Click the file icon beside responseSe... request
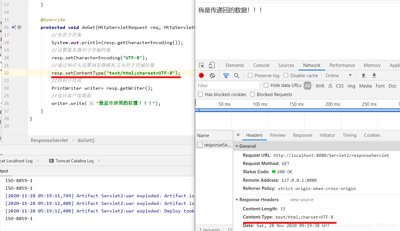 point(200,145)
